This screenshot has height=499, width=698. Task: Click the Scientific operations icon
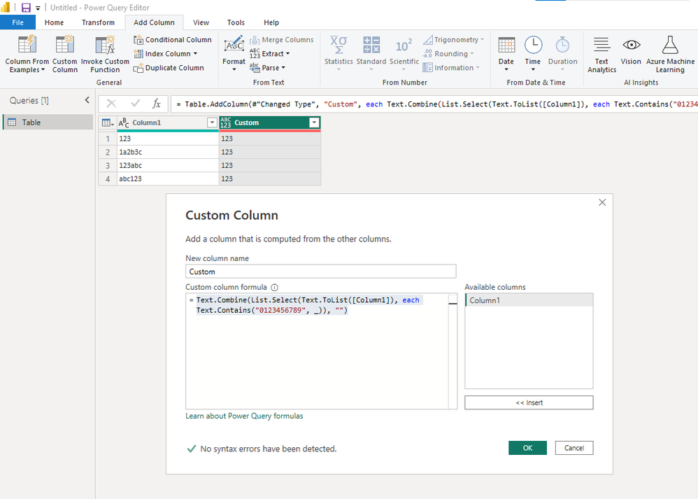[404, 45]
